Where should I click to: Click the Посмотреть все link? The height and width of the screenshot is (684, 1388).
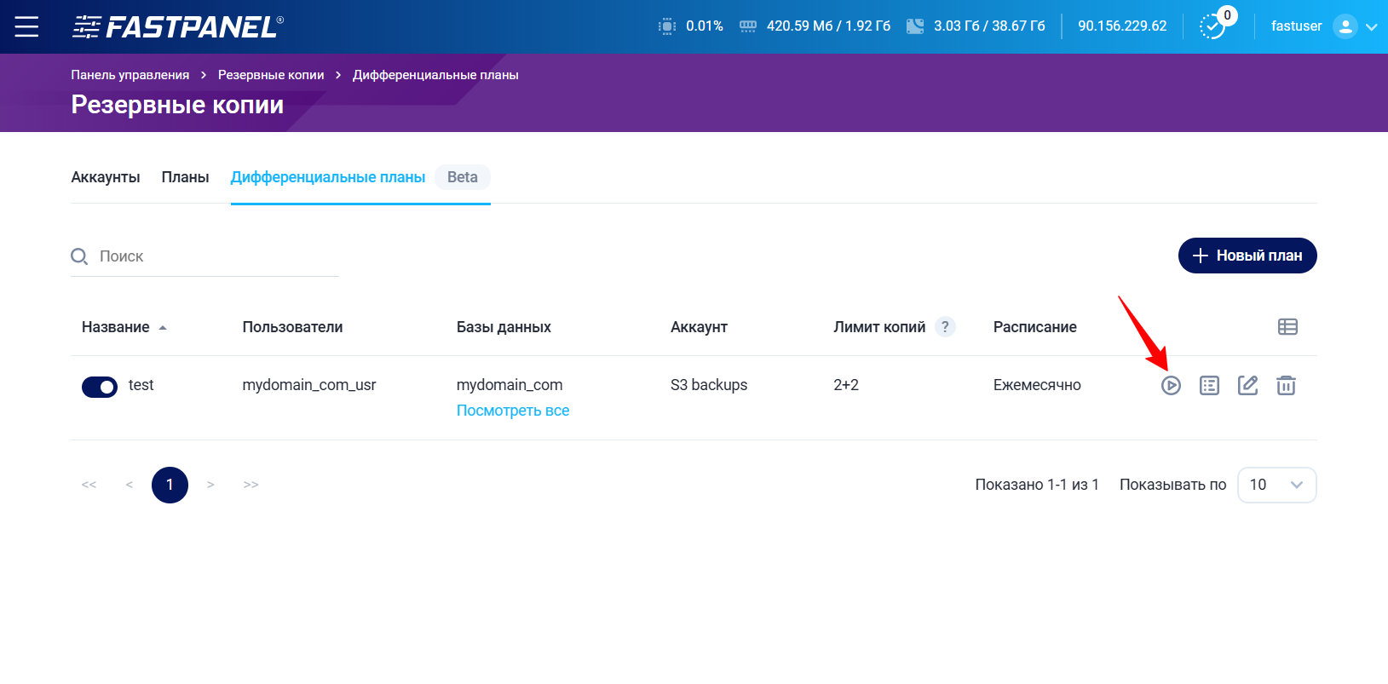513,411
